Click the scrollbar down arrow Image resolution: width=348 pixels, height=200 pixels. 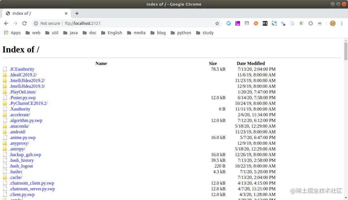point(345,198)
